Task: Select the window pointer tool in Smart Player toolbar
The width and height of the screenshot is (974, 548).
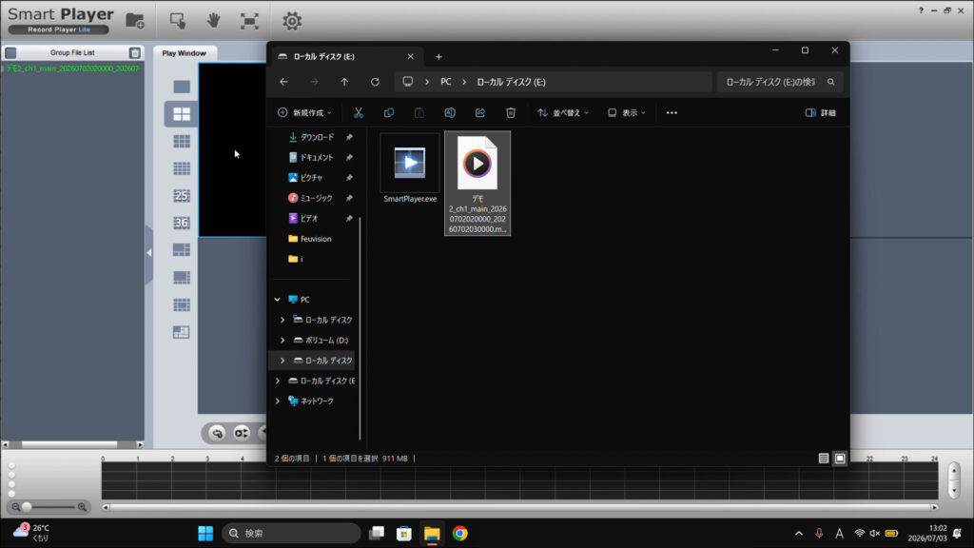Action: click(x=178, y=21)
